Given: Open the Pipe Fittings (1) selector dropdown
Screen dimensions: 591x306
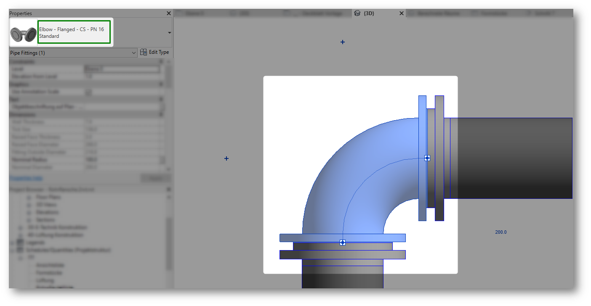Looking at the screenshot, I should click(134, 53).
